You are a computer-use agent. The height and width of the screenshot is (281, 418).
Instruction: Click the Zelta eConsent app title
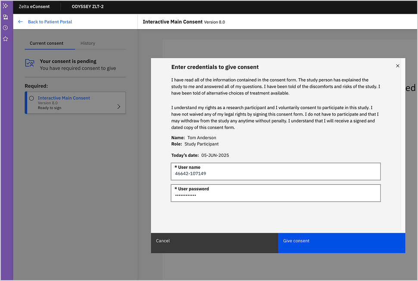(x=34, y=7)
